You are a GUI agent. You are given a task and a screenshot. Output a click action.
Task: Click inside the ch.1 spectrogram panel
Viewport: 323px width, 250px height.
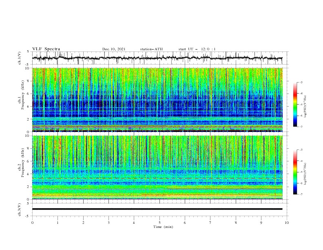pos(157,100)
